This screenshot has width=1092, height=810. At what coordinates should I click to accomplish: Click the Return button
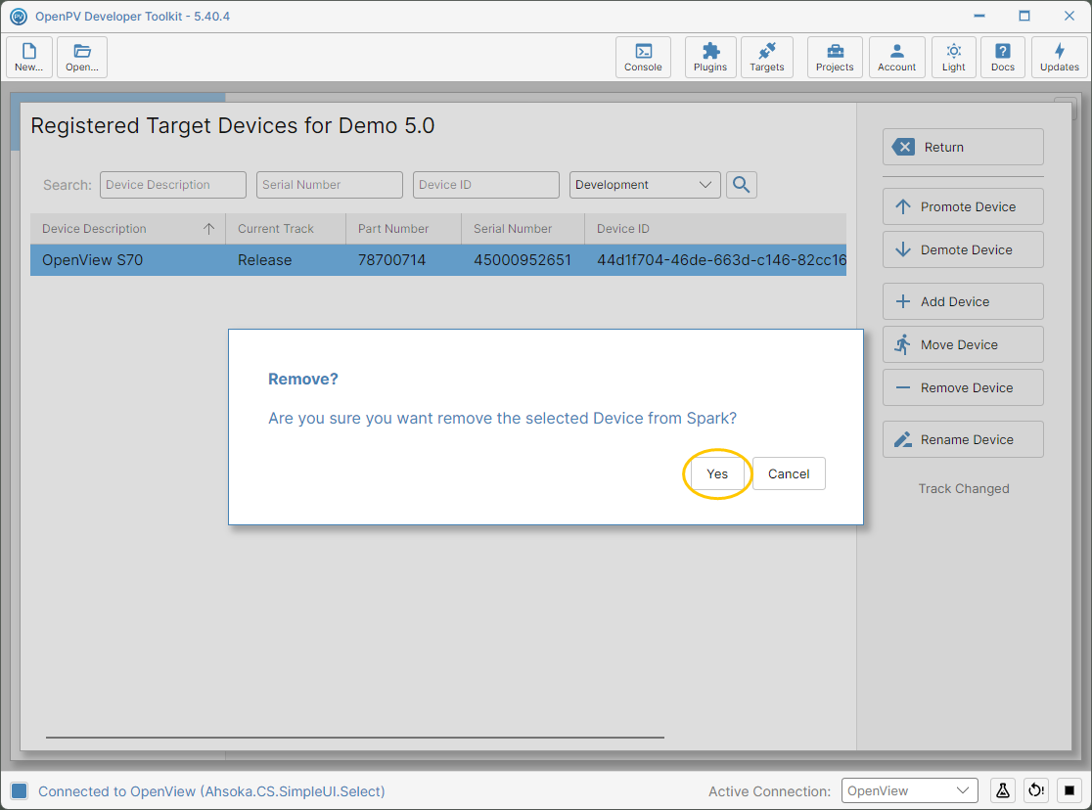click(963, 147)
